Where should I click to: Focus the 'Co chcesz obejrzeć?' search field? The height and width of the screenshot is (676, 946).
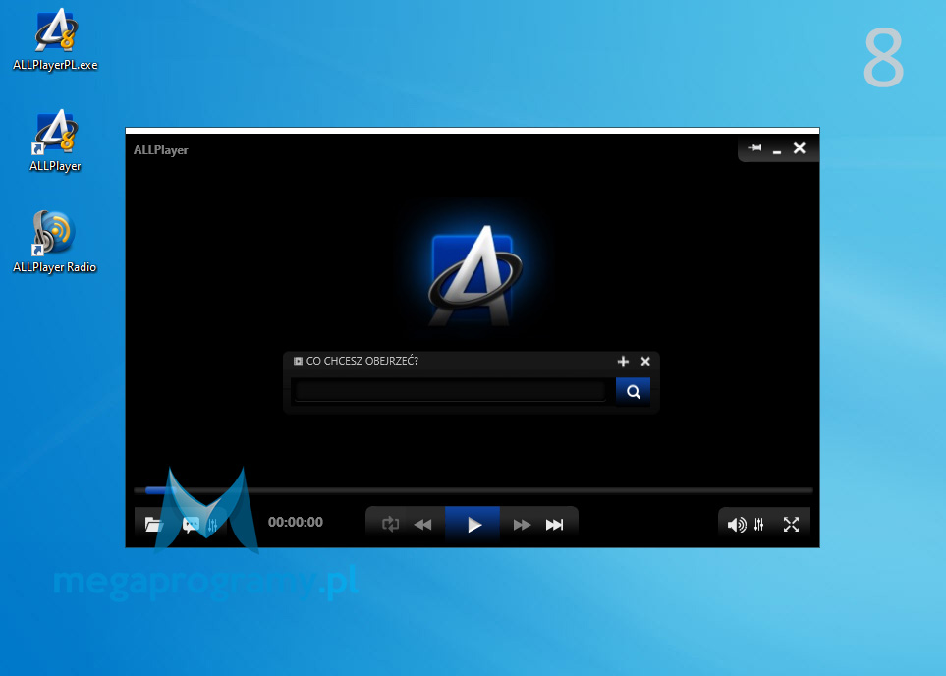pos(450,391)
